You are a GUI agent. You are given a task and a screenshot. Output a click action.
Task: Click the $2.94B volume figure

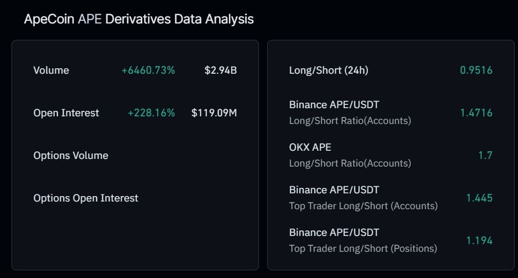tap(221, 70)
